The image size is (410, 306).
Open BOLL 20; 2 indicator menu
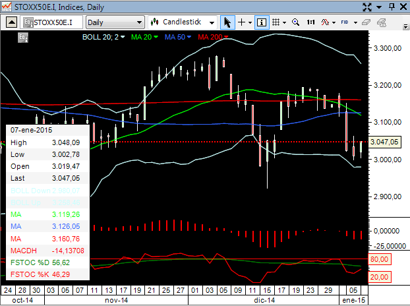(x=103, y=37)
